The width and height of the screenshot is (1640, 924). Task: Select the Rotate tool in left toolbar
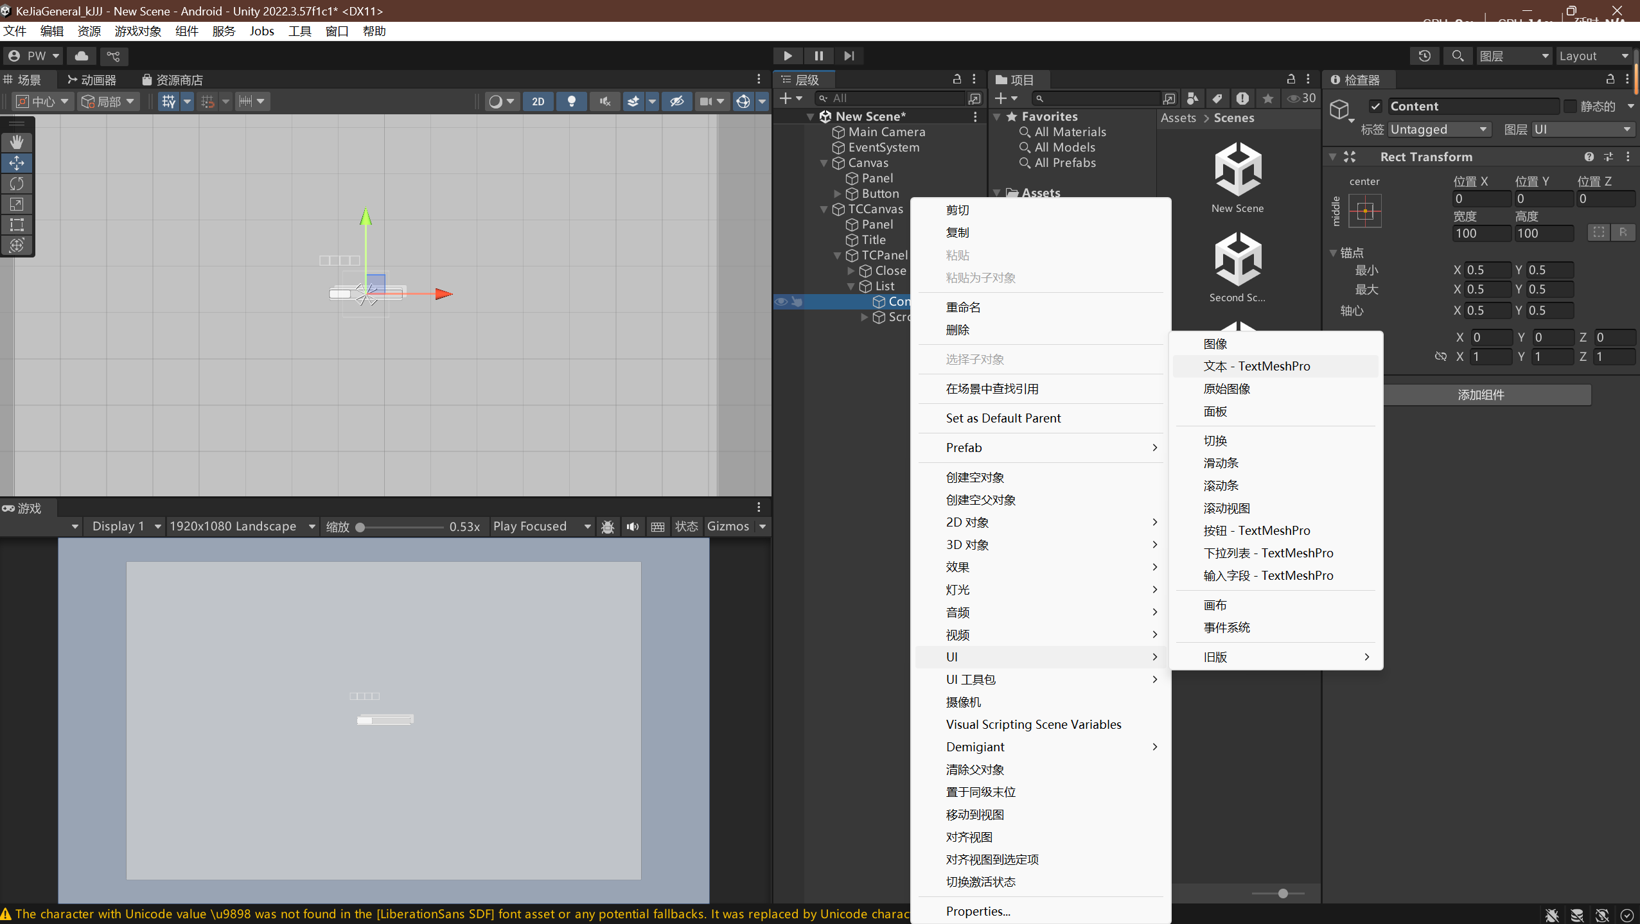tap(17, 184)
